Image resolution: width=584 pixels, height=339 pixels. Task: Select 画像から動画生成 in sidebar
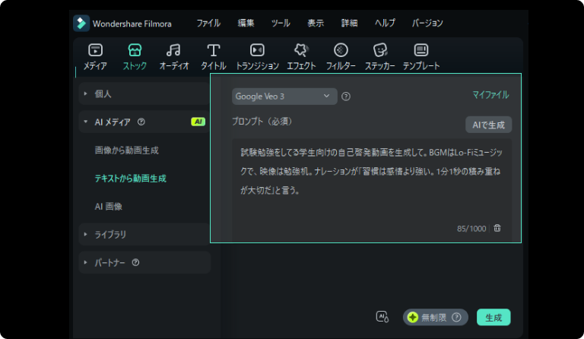click(x=127, y=150)
